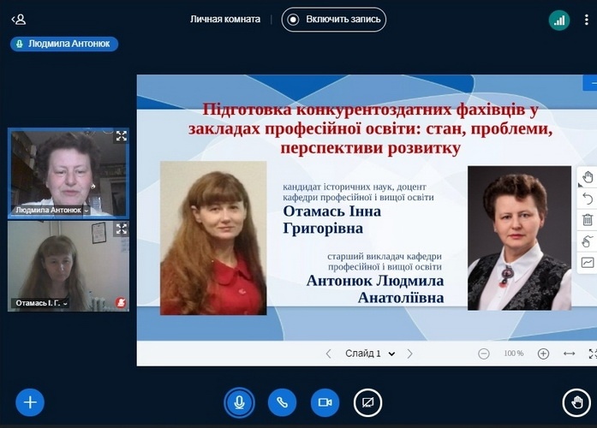Screen dimensions: 597x428
Task: Make presentation fullscreen
Action: [593, 354]
